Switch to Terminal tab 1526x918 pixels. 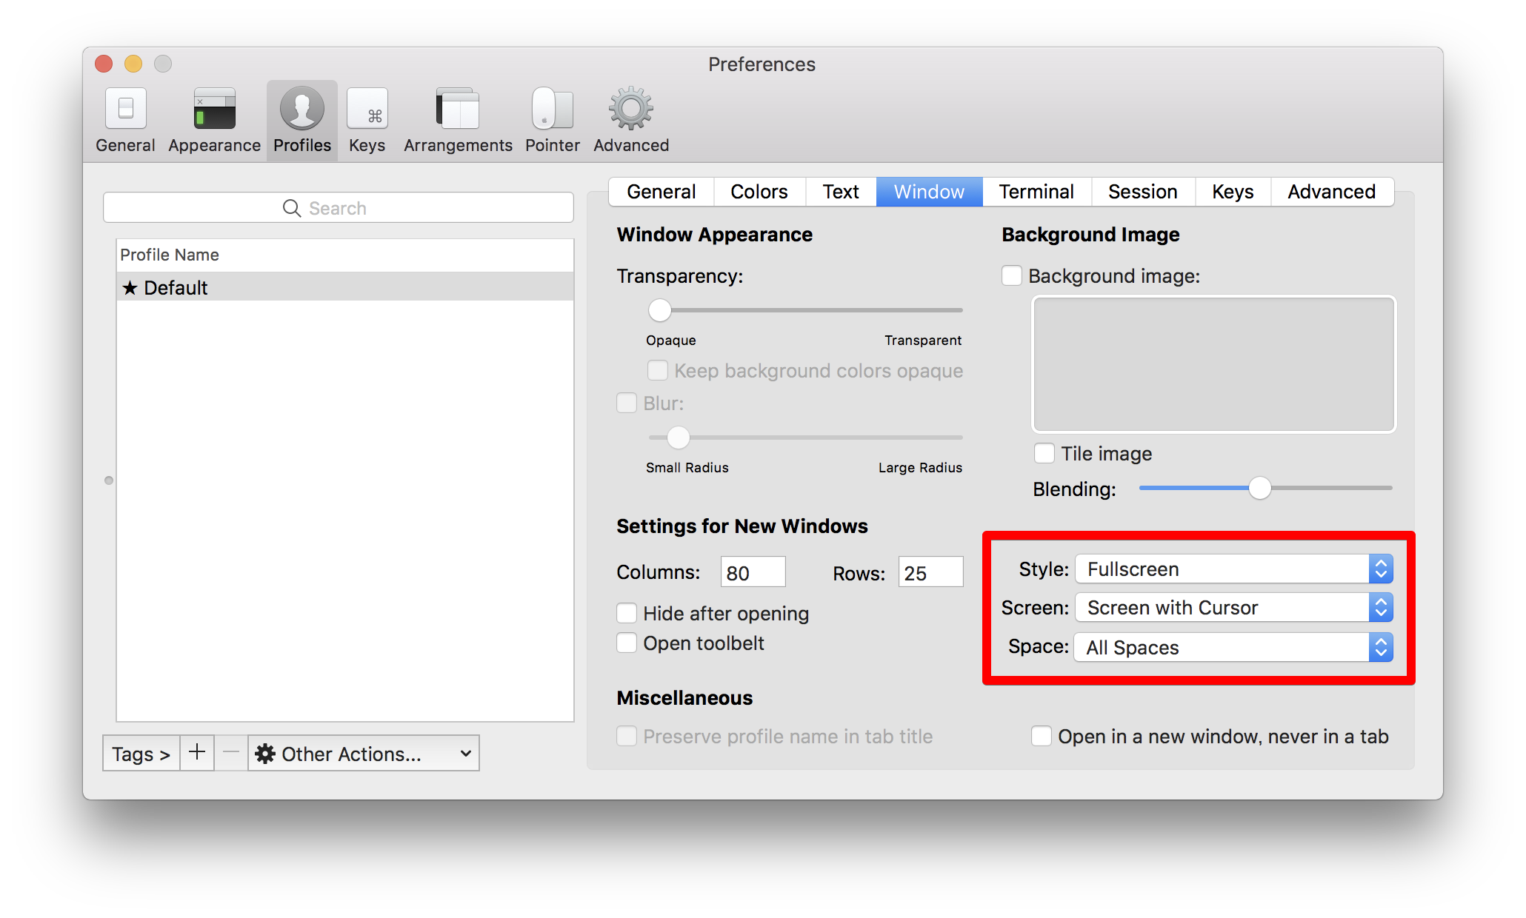click(1036, 192)
